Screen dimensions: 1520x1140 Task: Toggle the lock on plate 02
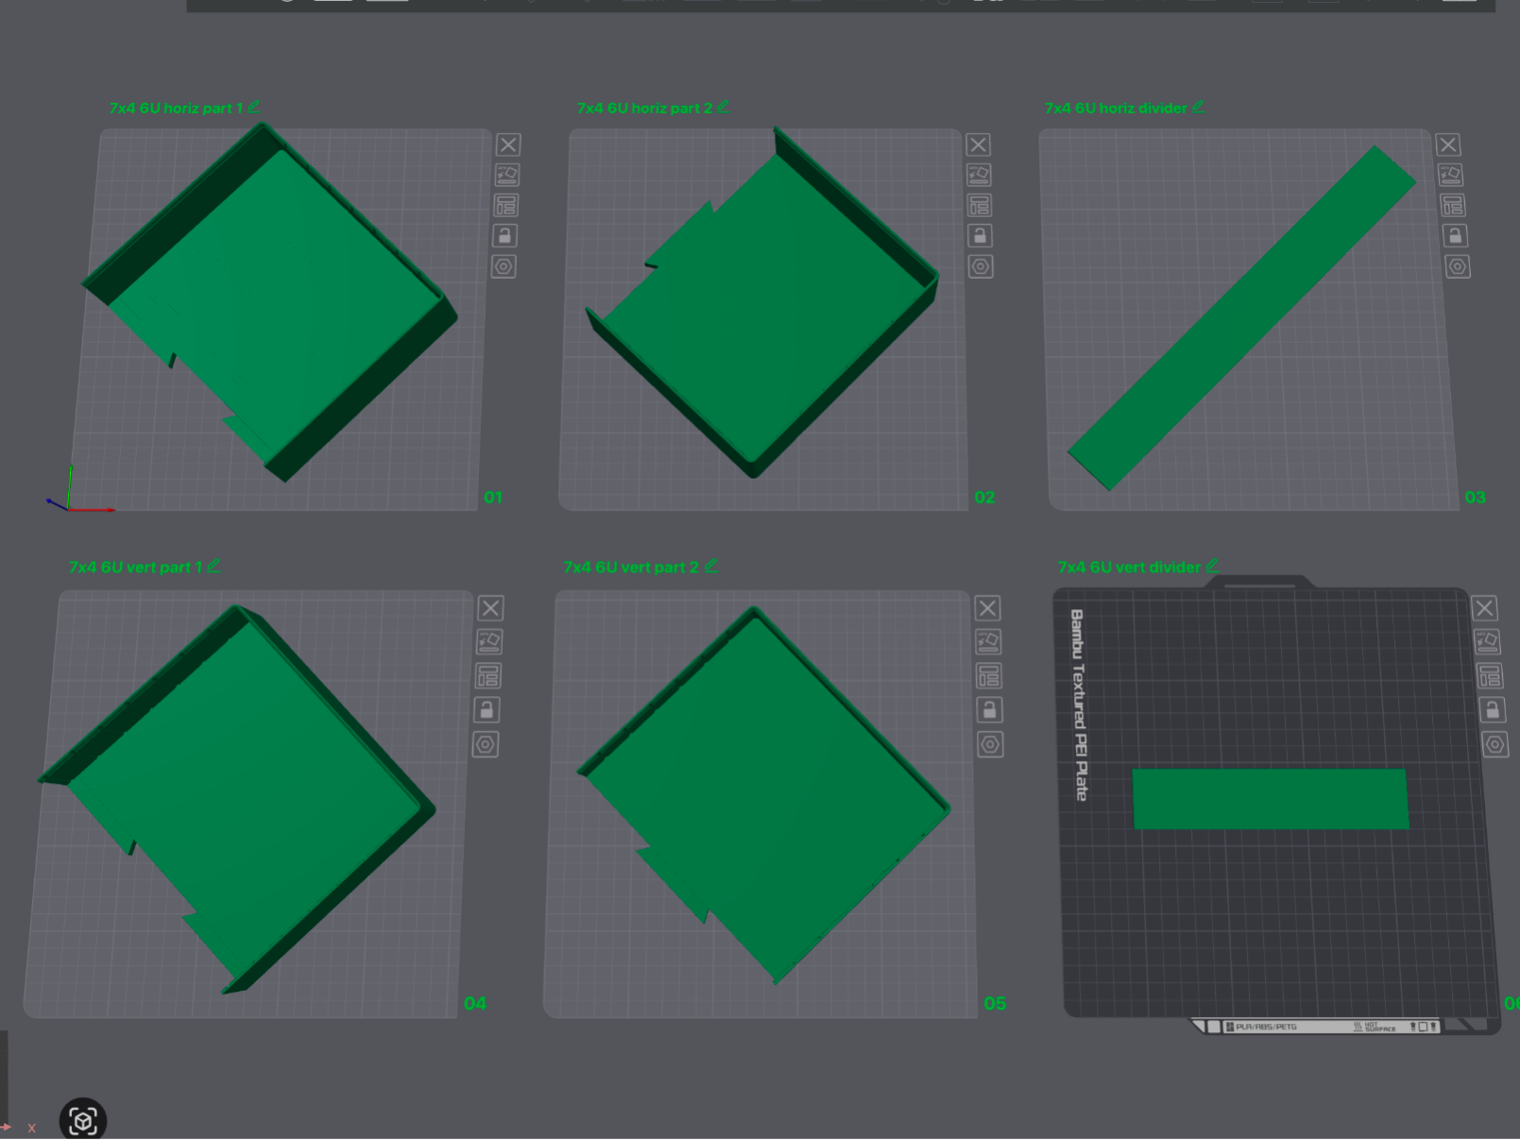(980, 235)
